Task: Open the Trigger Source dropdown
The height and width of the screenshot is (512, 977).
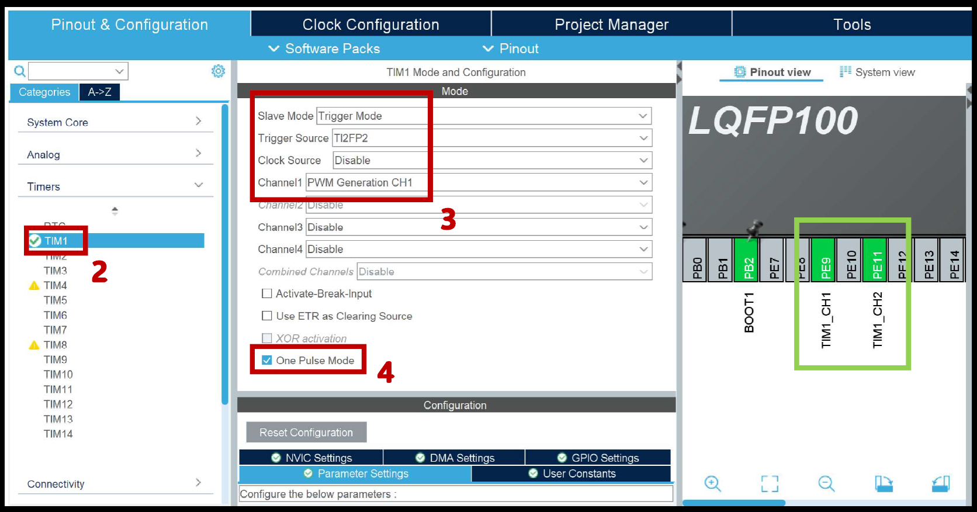Action: [492, 138]
